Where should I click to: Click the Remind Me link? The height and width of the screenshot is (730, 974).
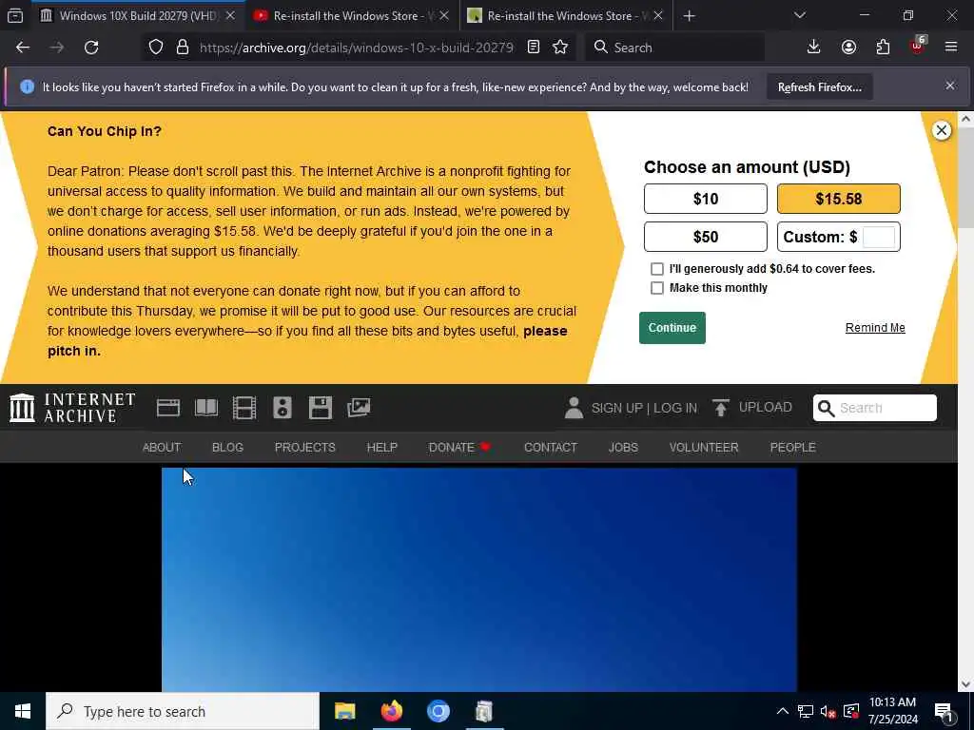[x=875, y=328]
